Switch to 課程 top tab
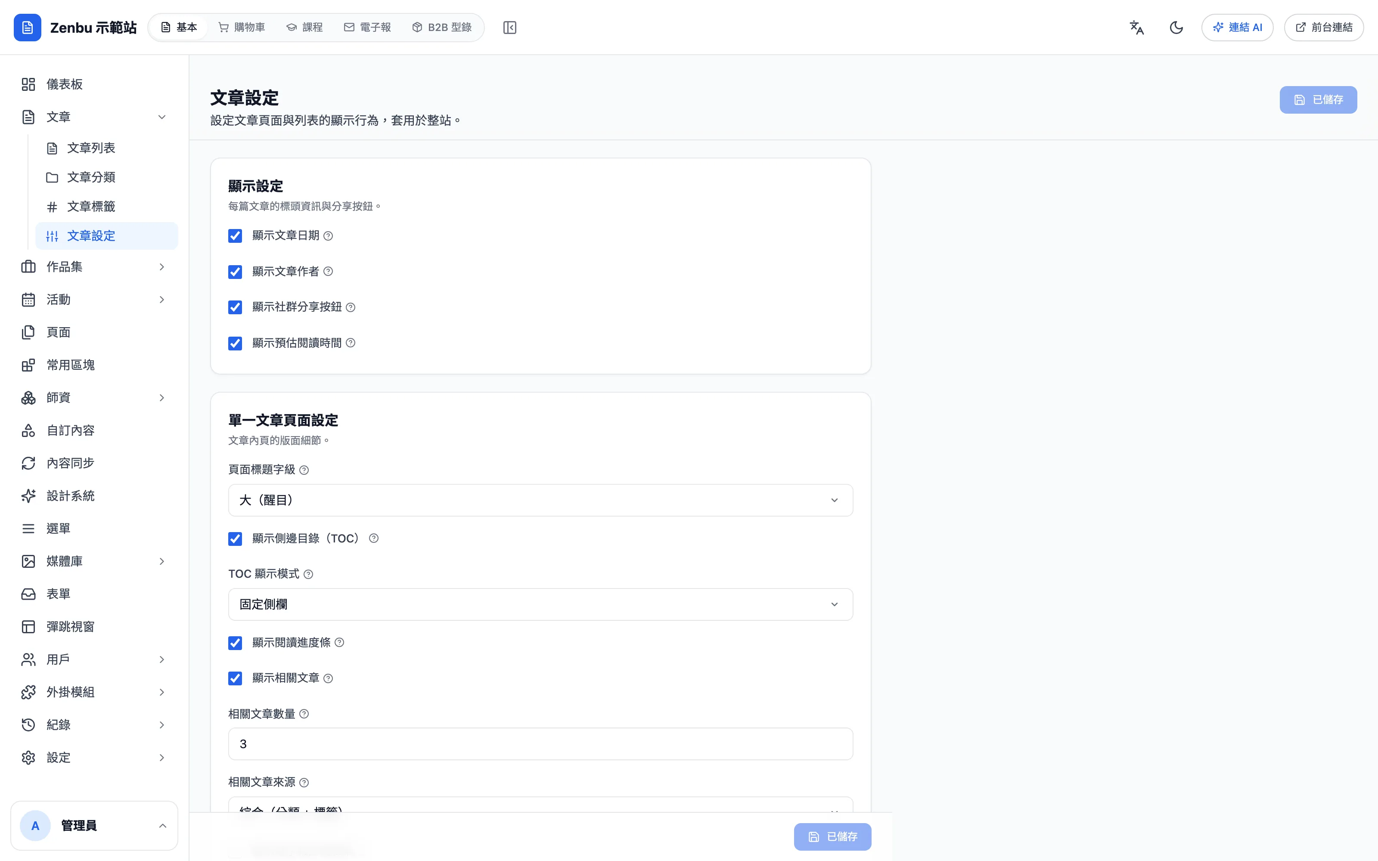The image size is (1378, 861). [304, 27]
